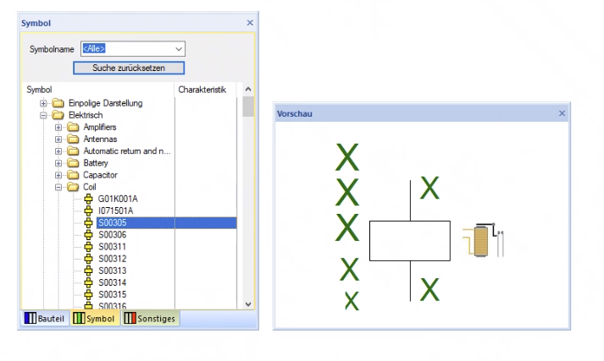Image resolution: width=604 pixels, height=361 pixels.
Task: Open the Symbolname dropdown list
Action: [178, 49]
